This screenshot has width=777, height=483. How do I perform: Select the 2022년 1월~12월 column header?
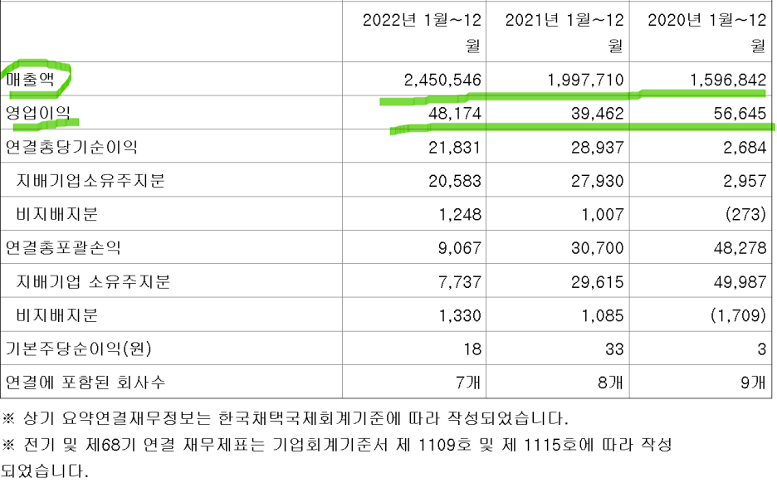click(422, 32)
